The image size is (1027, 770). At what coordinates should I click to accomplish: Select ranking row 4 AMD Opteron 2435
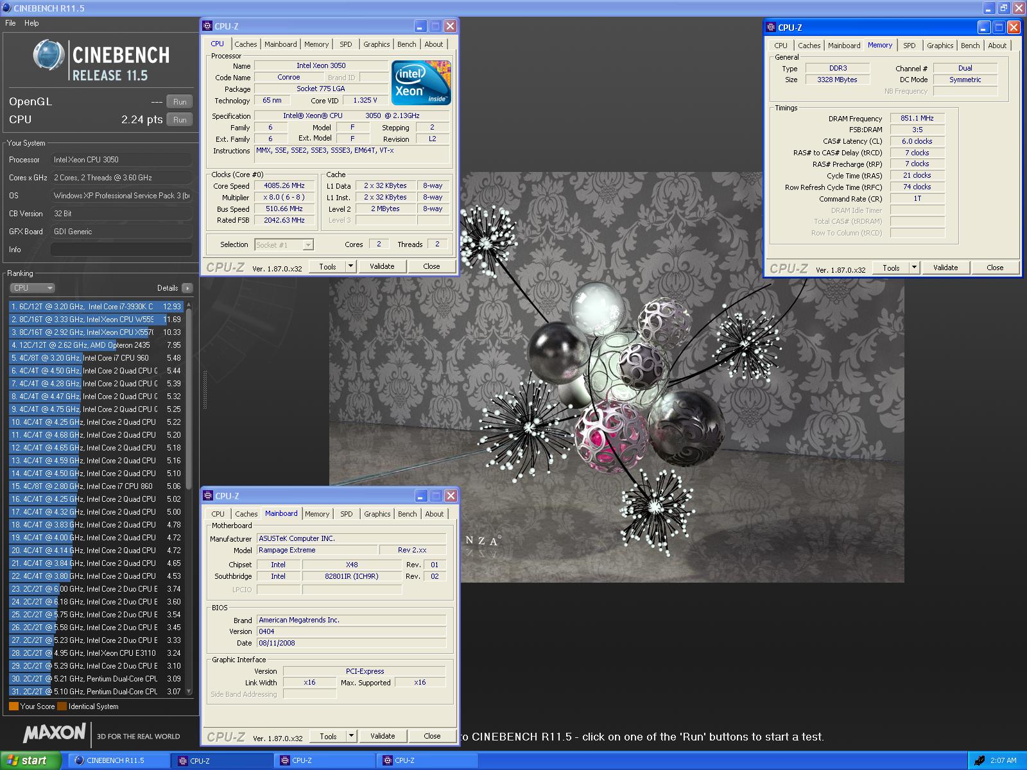pyautogui.click(x=96, y=345)
